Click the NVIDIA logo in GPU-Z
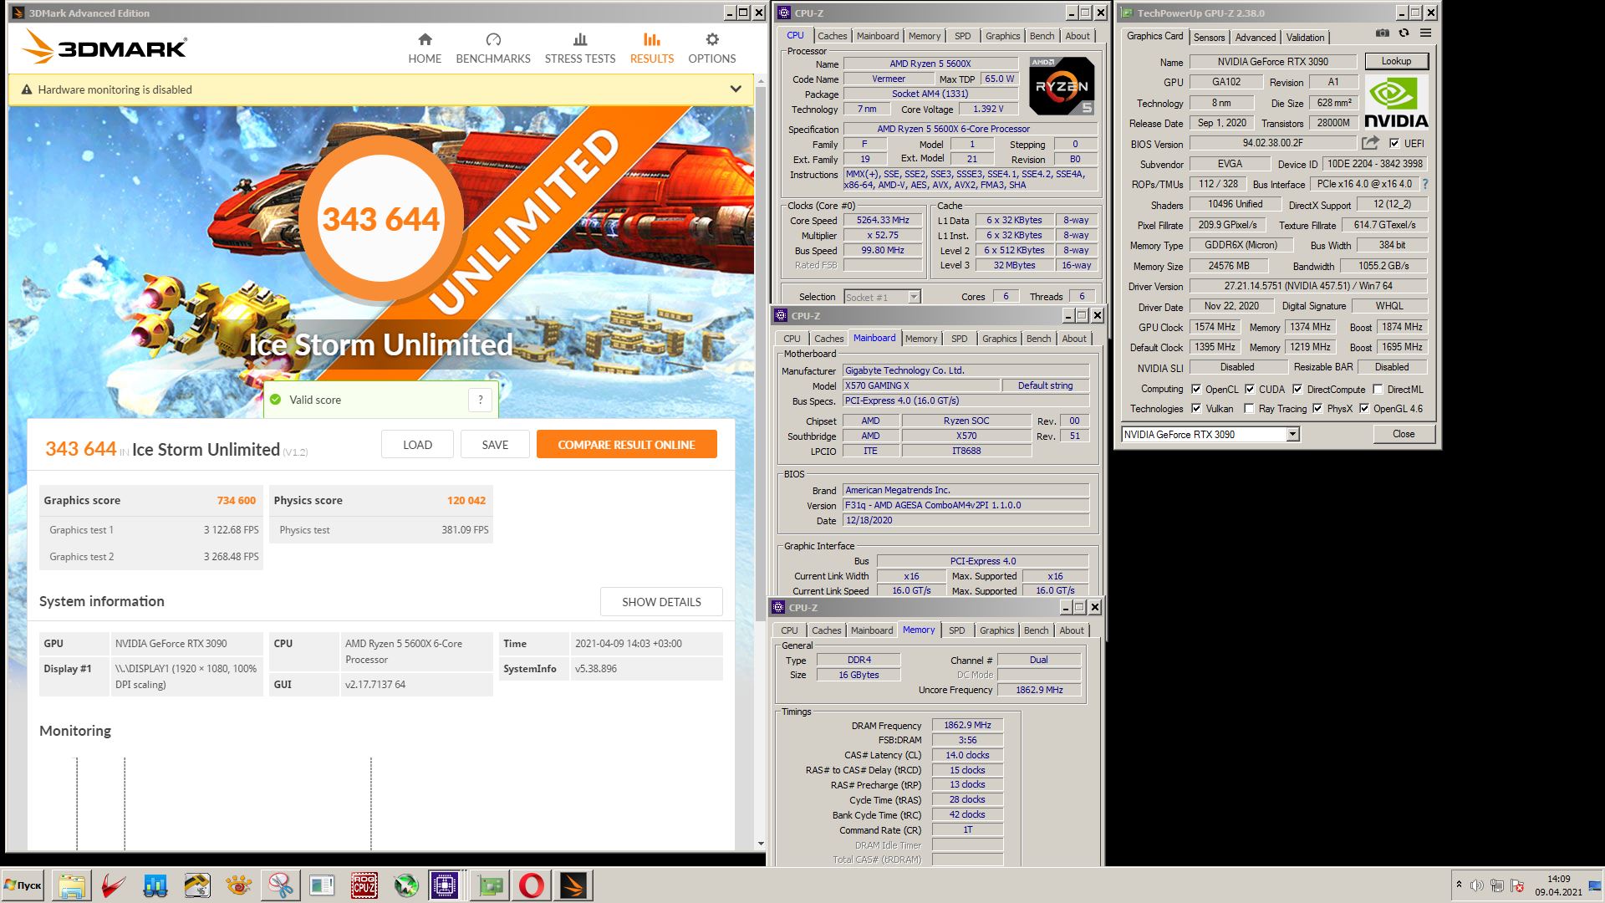Screen dimensions: 1605x903 1396,102
